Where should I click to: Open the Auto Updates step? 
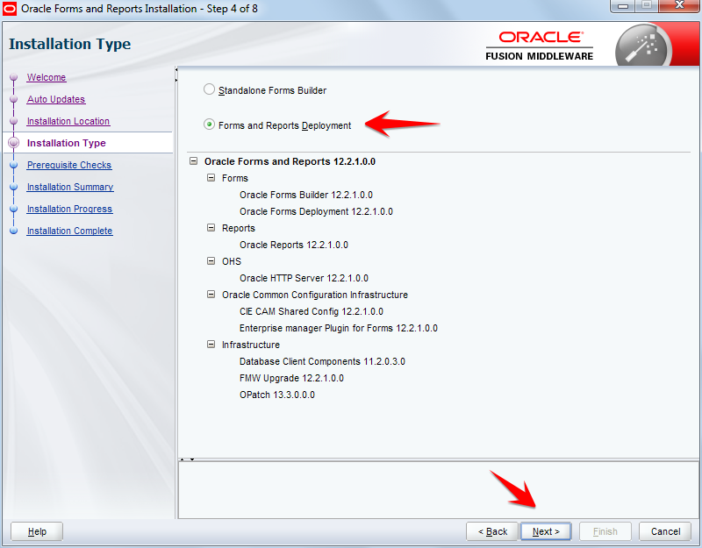56,99
